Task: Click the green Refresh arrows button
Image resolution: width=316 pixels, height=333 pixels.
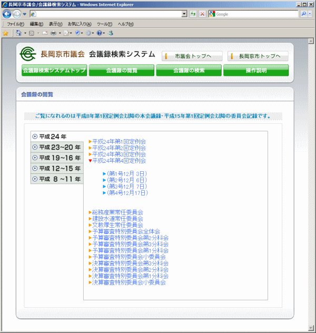Action: pyautogui.click(x=193, y=14)
